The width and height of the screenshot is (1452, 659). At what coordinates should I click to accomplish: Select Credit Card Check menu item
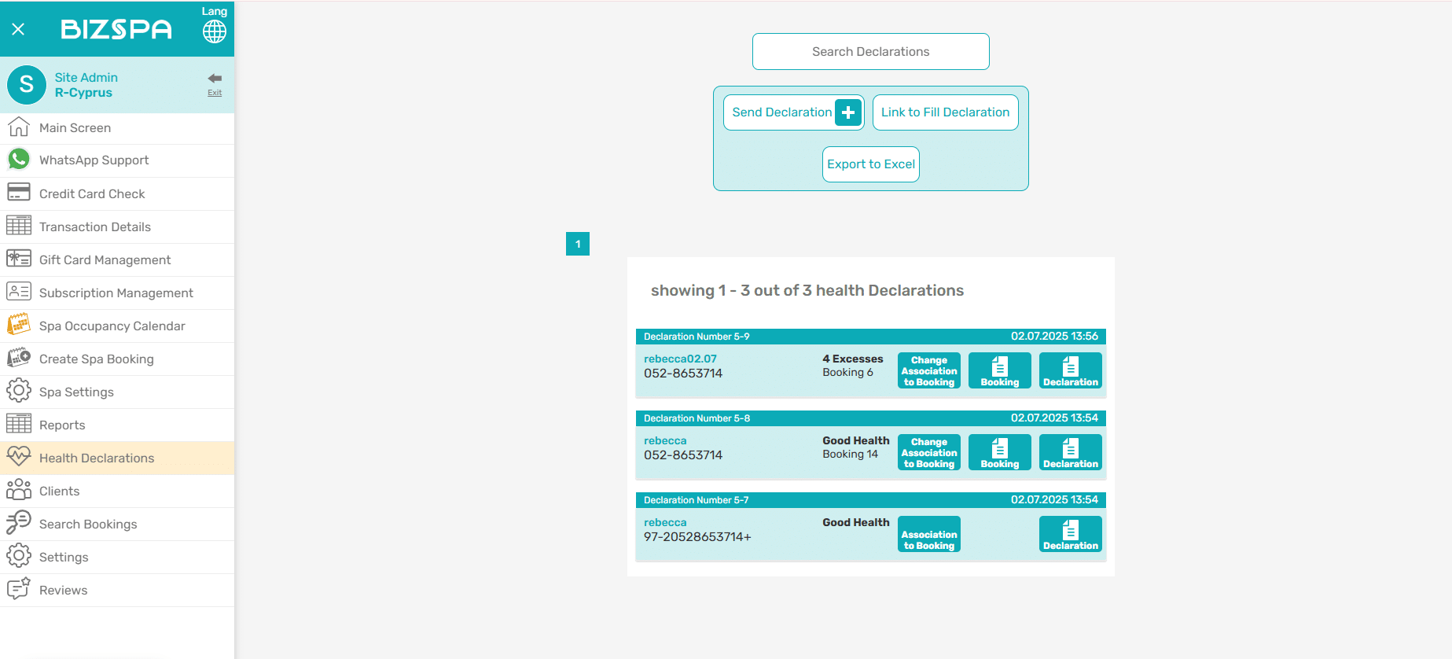92,194
